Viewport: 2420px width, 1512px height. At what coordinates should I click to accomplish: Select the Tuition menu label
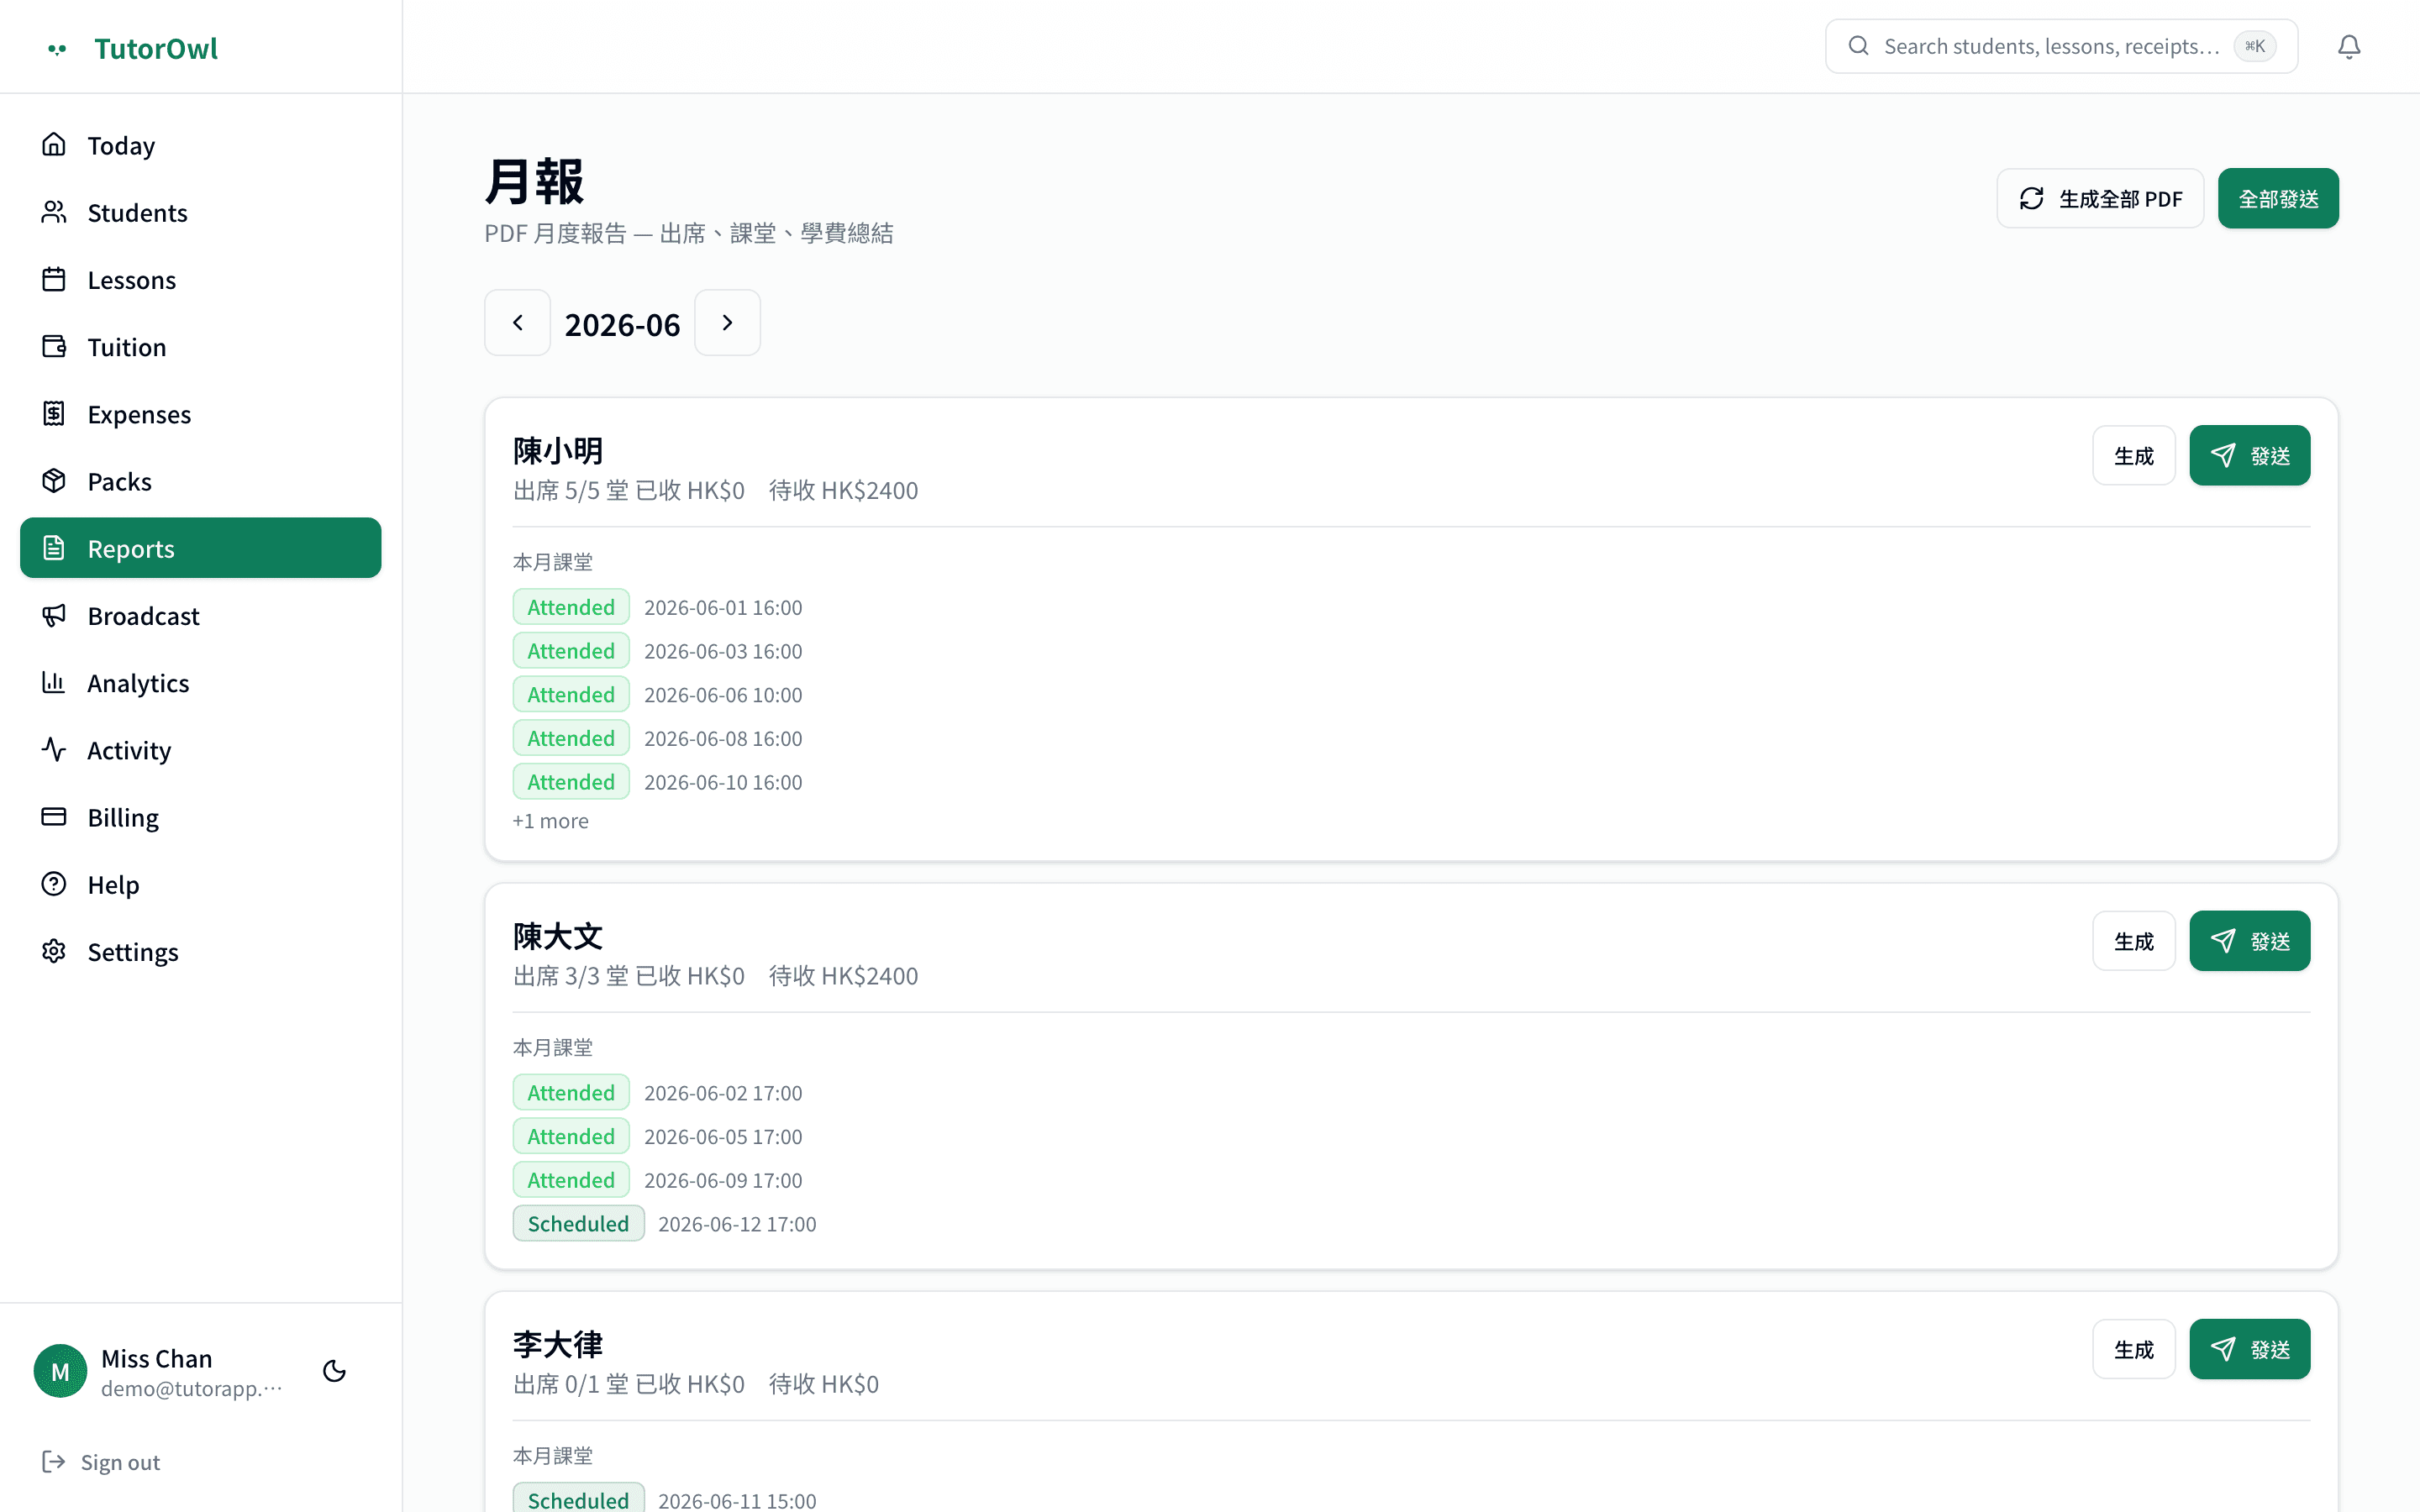coord(126,346)
